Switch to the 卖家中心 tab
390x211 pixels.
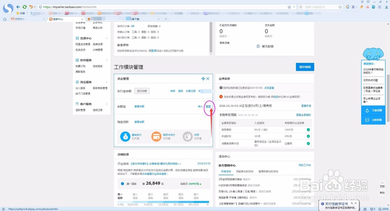[66, 19]
